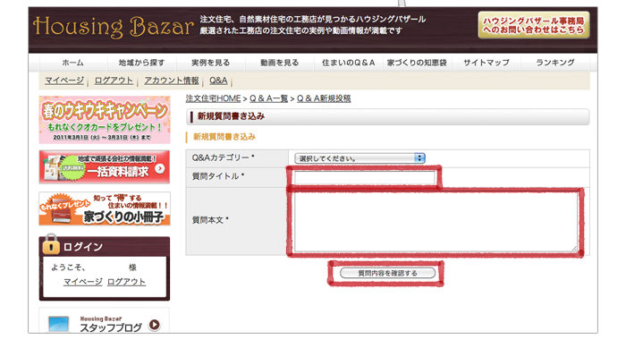
Task: Click ログアウト link in login box
Action: pos(127,282)
